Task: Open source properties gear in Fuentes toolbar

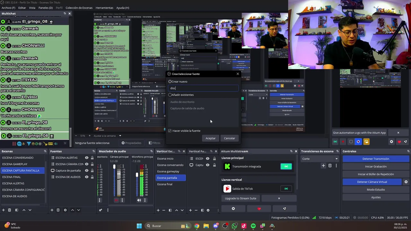Action: pyautogui.click(x=65, y=210)
